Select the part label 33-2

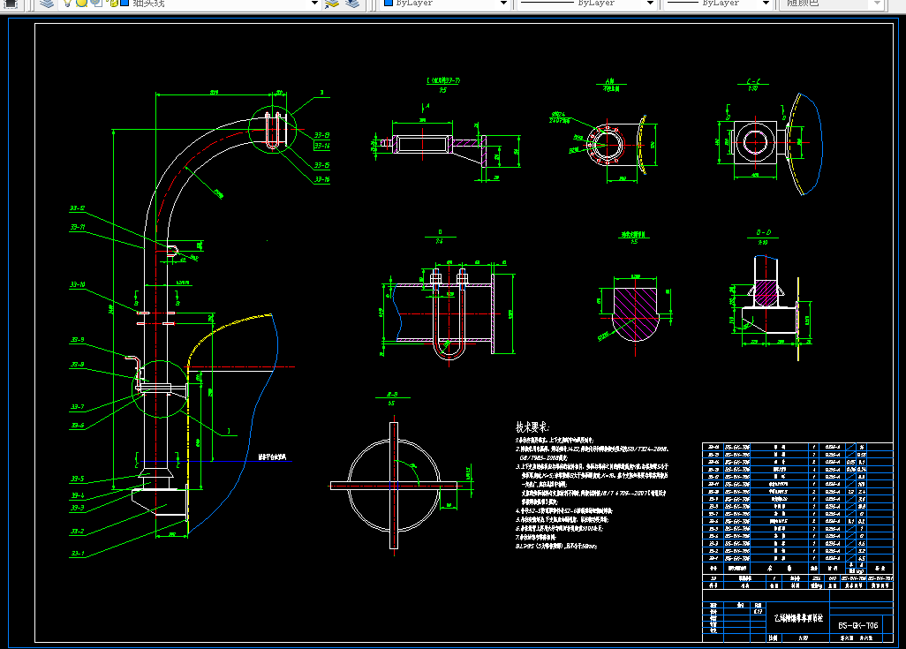pos(78,531)
